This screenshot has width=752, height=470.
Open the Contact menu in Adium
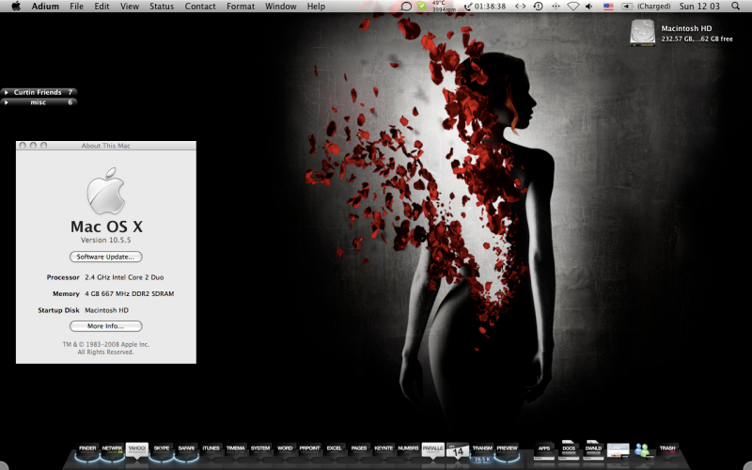(x=200, y=7)
